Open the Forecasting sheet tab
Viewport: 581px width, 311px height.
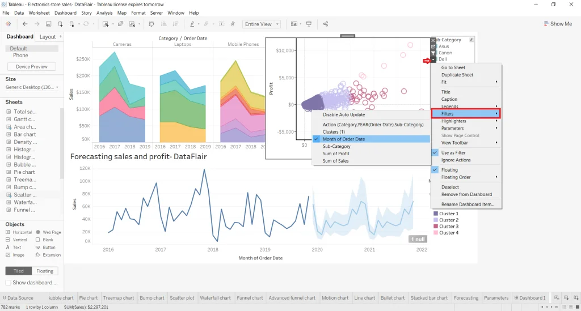[x=466, y=297]
